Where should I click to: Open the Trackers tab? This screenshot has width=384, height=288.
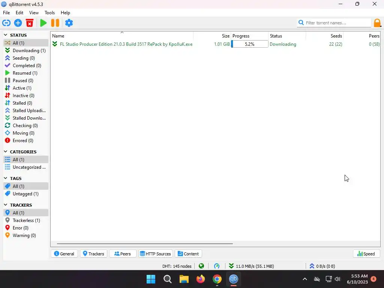[x=93, y=254]
